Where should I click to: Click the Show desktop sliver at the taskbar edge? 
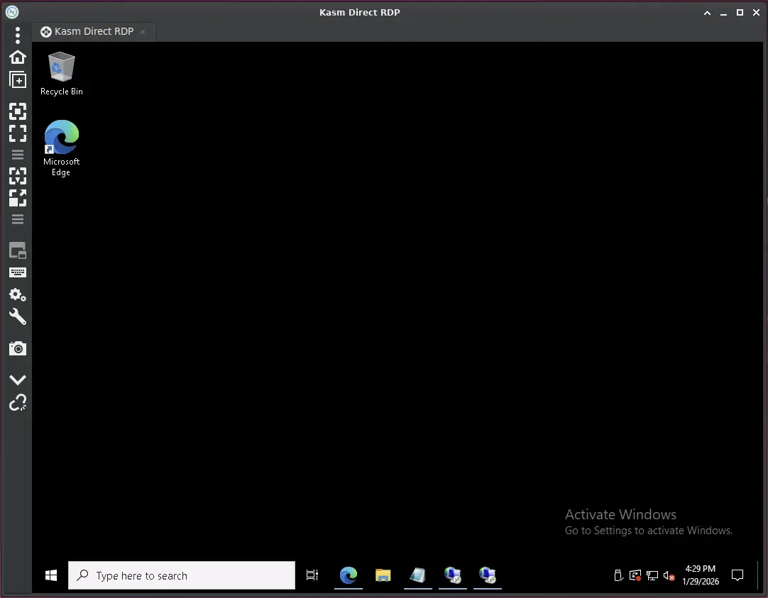759,575
